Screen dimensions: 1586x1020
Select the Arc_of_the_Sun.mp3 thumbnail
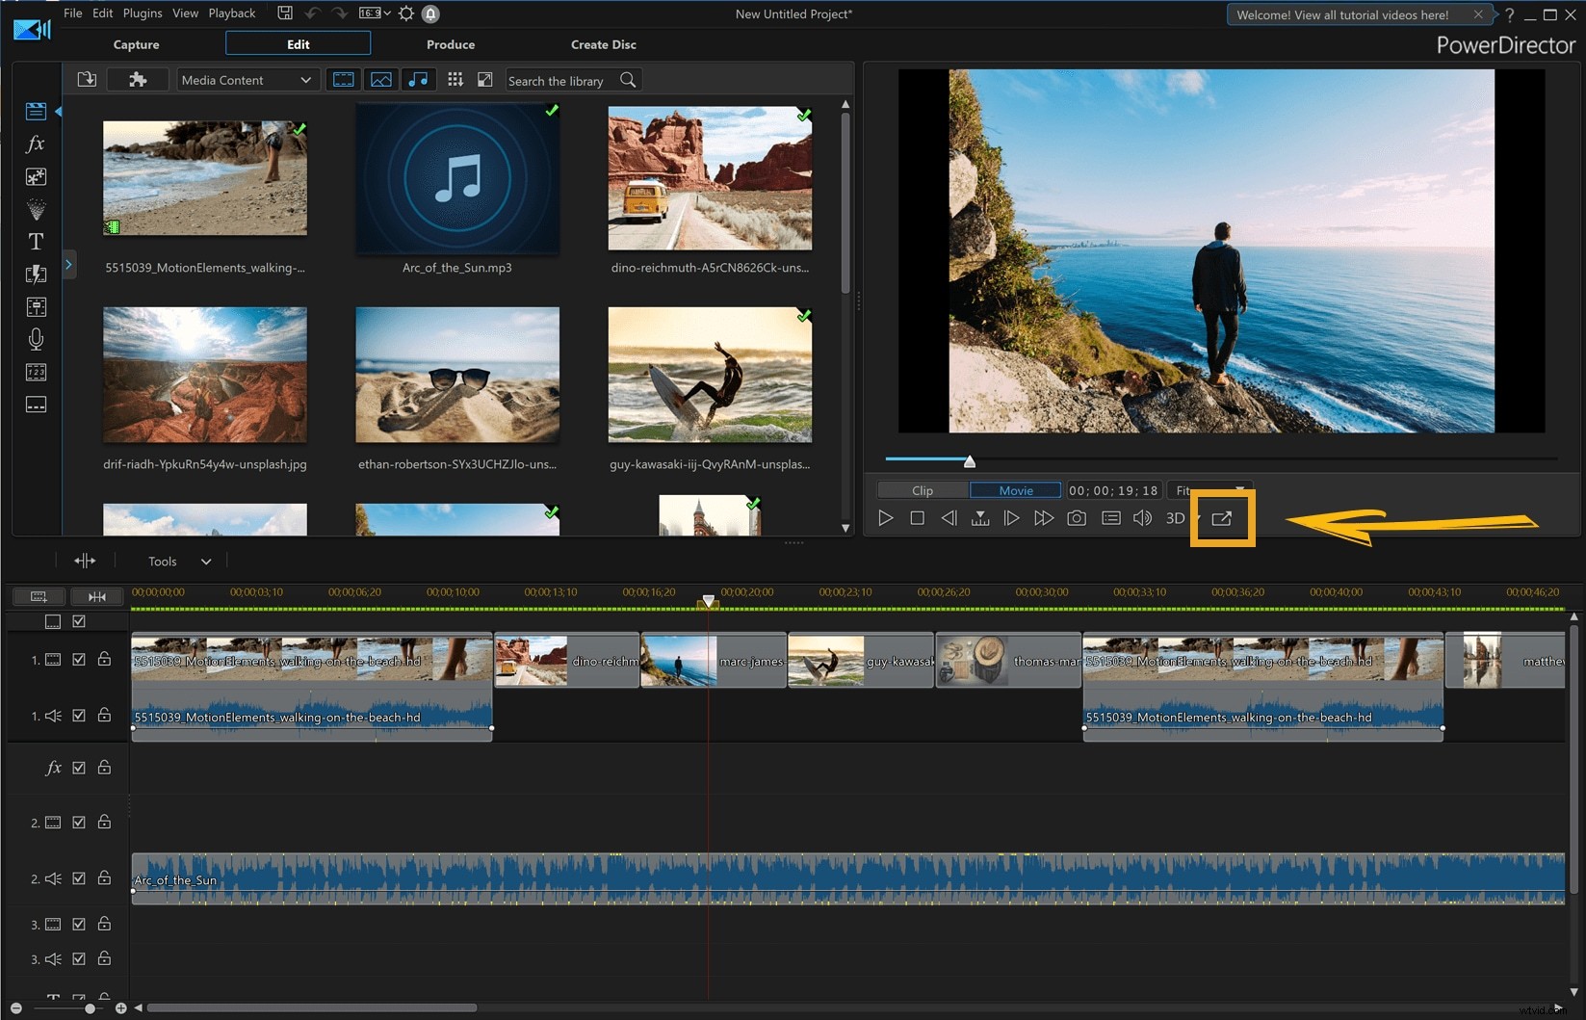[x=456, y=178]
